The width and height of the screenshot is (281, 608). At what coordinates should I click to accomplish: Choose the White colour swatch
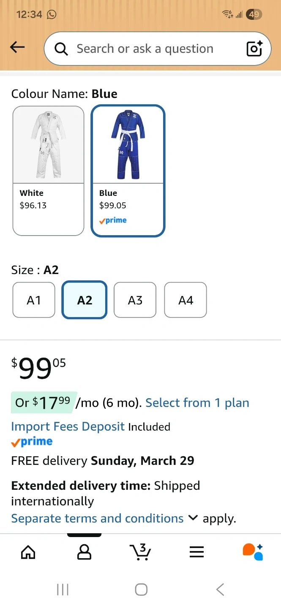click(49, 170)
